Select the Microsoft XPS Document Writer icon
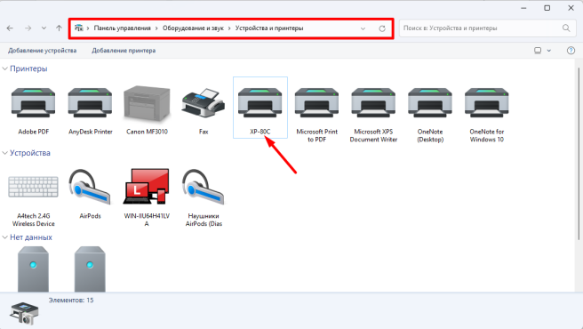583x329 pixels. pos(373,103)
